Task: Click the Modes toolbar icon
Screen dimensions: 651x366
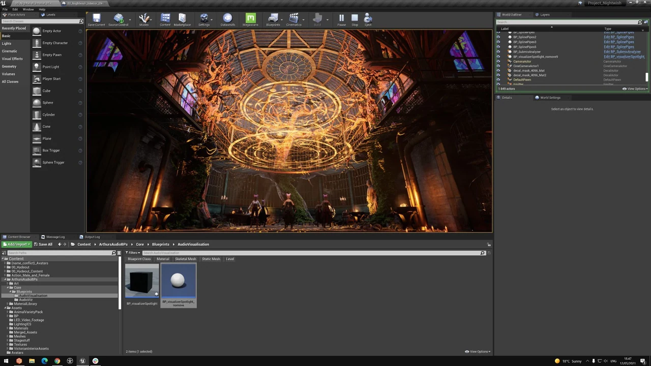Action: point(144,20)
